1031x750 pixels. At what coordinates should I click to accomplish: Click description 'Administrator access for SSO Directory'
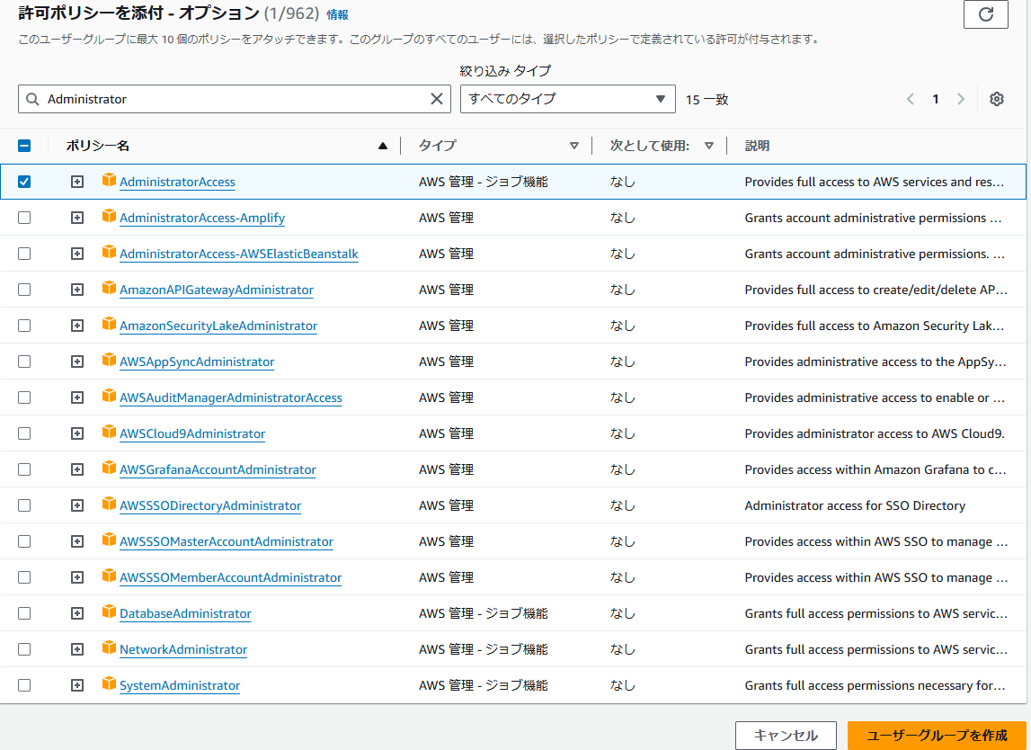pyautogui.click(x=855, y=505)
